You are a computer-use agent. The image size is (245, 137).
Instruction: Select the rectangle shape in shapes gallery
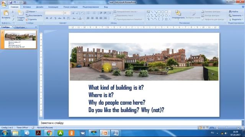pyautogui.click(x=159, y=12)
